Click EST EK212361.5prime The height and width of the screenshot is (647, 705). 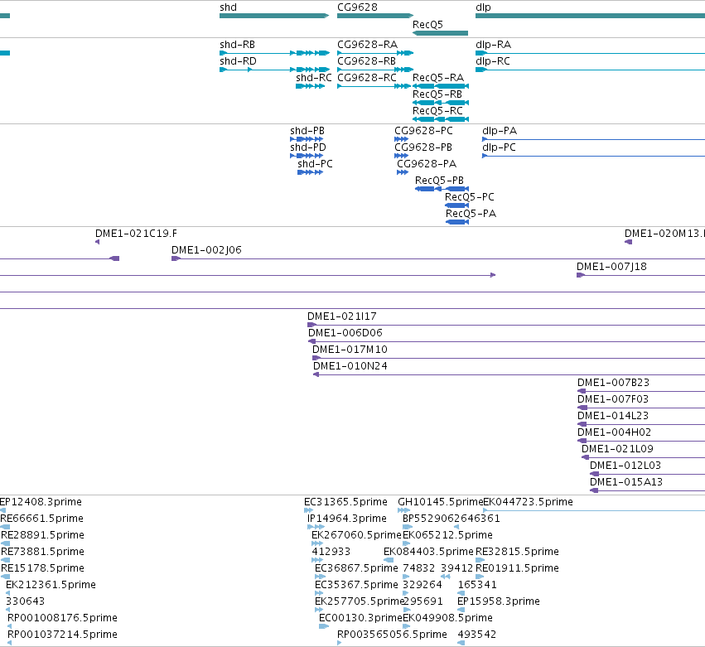[8, 593]
